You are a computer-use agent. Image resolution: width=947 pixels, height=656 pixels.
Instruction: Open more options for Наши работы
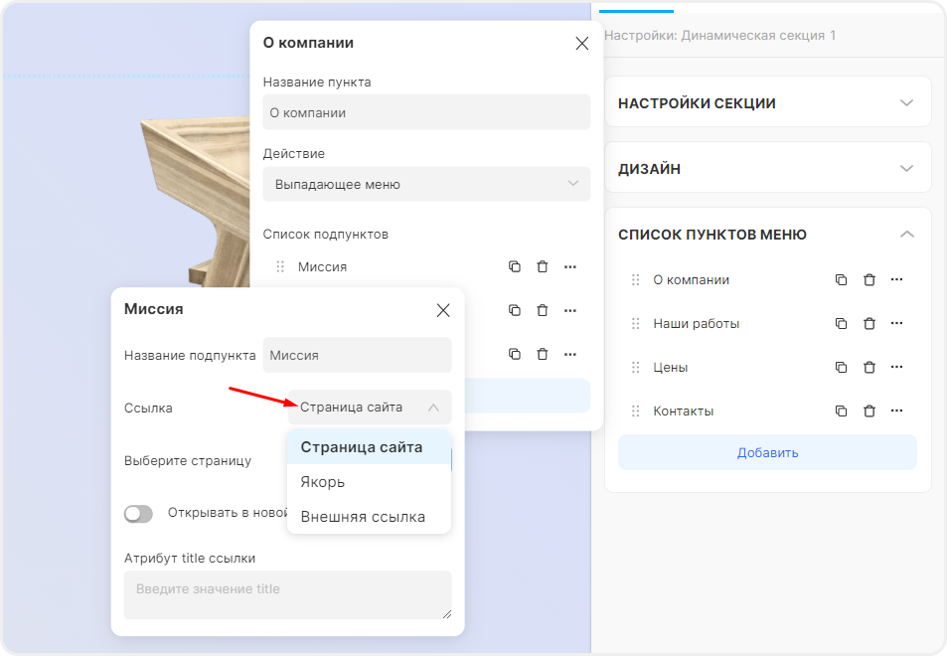(x=897, y=323)
